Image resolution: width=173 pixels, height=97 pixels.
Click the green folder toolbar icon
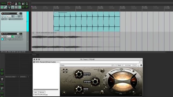tap(20, 4)
